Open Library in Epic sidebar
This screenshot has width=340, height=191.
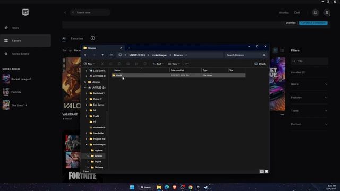25,41
